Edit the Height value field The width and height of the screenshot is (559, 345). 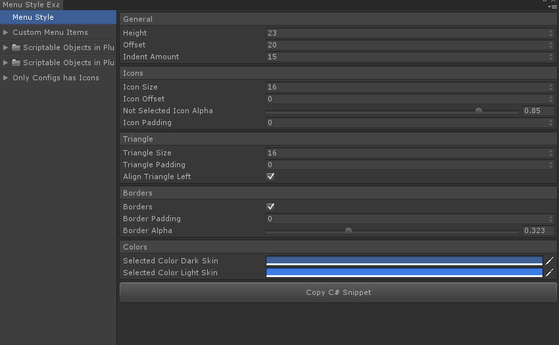(x=410, y=33)
